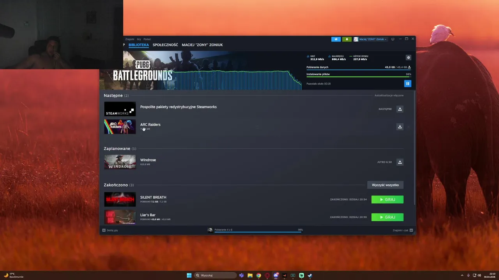Open Google Chrome from taskbar
The height and width of the screenshot is (280, 499).
pos(258,275)
